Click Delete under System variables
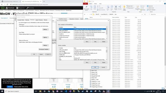This screenshot has width=166, height=93. [104, 63]
